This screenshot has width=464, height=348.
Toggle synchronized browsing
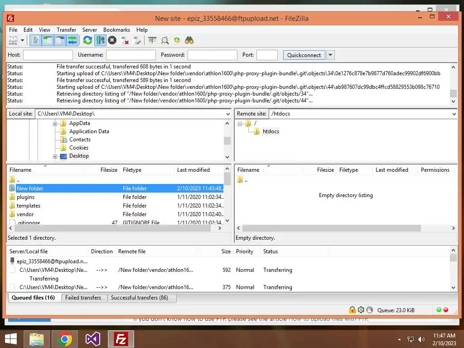[177, 40]
